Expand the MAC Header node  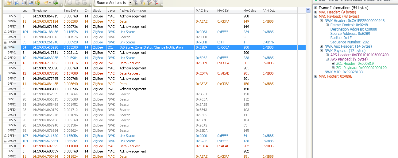[316, 12]
